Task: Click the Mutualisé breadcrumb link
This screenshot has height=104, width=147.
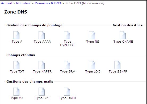Action: [23, 3]
